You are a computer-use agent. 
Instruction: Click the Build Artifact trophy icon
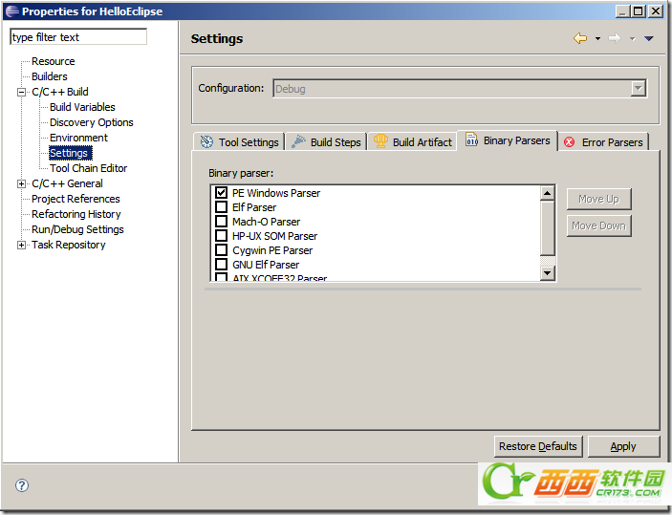click(380, 141)
